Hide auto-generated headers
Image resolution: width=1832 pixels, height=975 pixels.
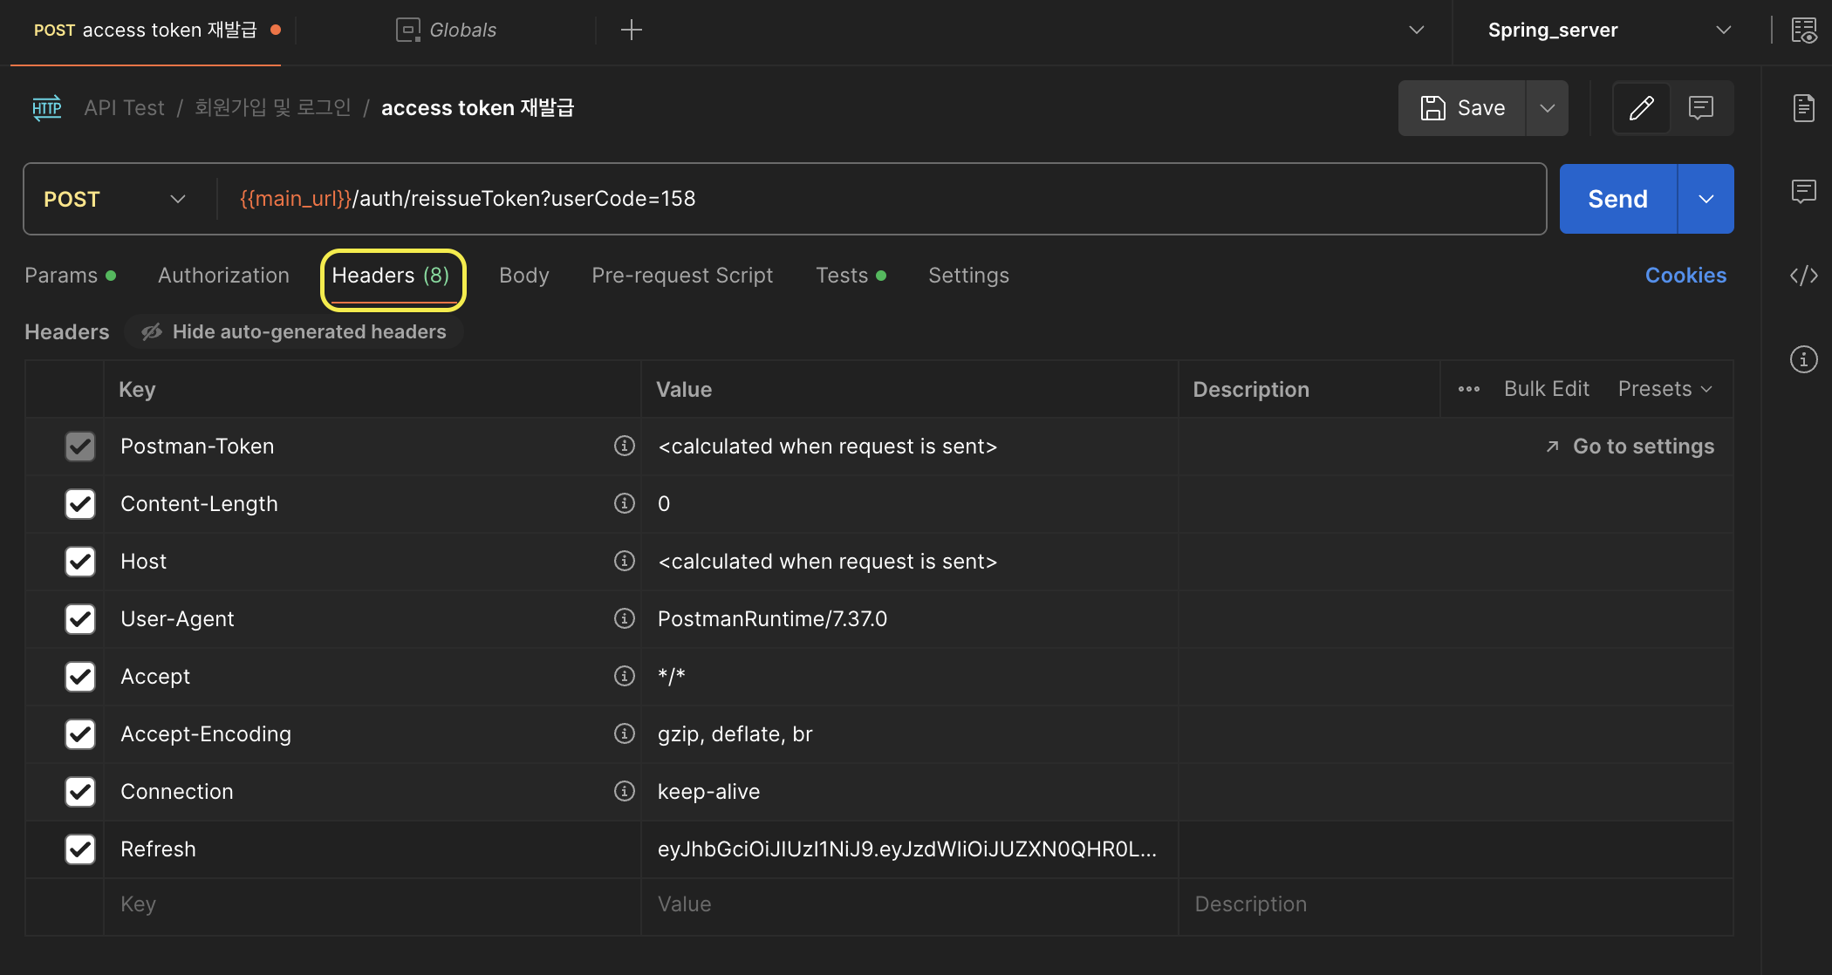pos(294,331)
